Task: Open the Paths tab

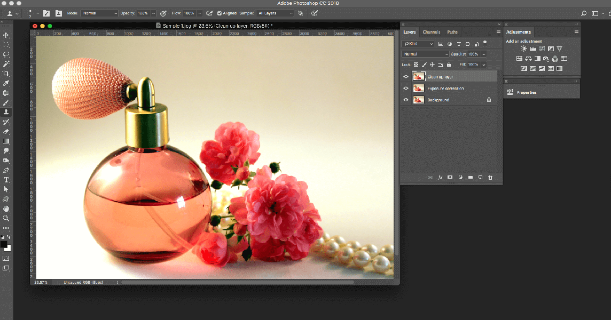Action: (452, 32)
